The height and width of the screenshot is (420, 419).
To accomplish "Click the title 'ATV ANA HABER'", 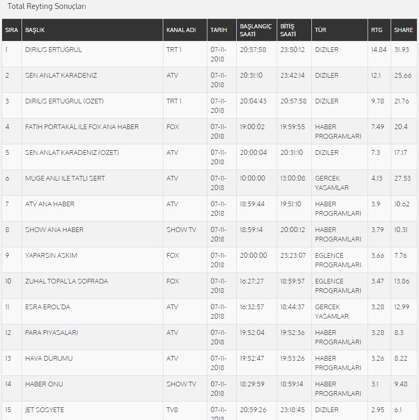I will (49, 204).
